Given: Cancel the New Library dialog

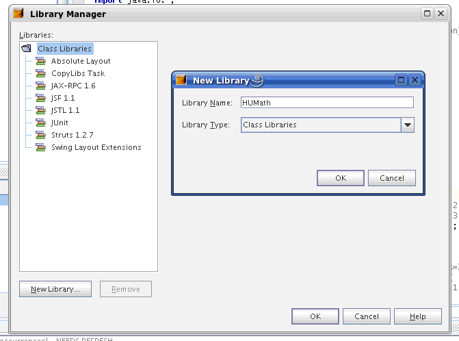Looking at the screenshot, I should coord(391,178).
